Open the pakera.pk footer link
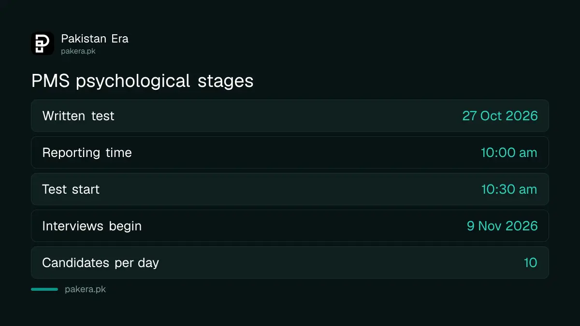This screenshot has height=326, width=580. click(85, 289)
